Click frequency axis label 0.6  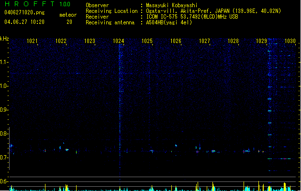click(4, 181)
